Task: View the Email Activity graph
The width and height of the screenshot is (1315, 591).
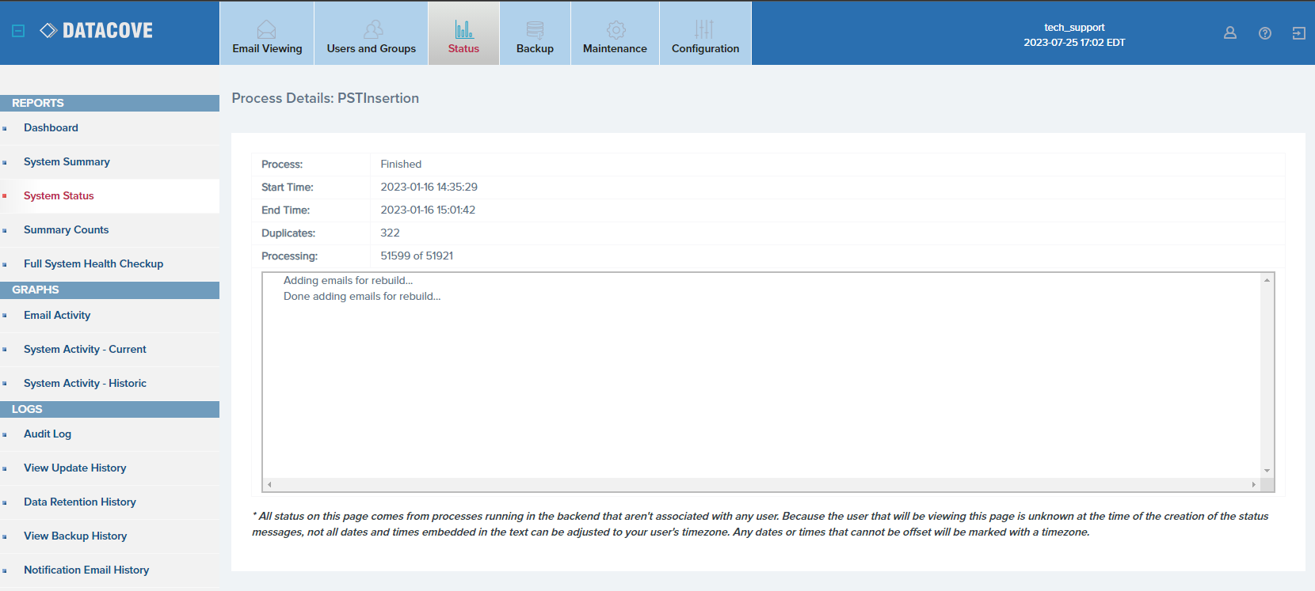Action: click(57, 315)
